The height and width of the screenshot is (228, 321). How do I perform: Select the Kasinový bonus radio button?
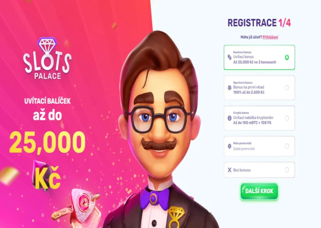(x=287, y=58)
